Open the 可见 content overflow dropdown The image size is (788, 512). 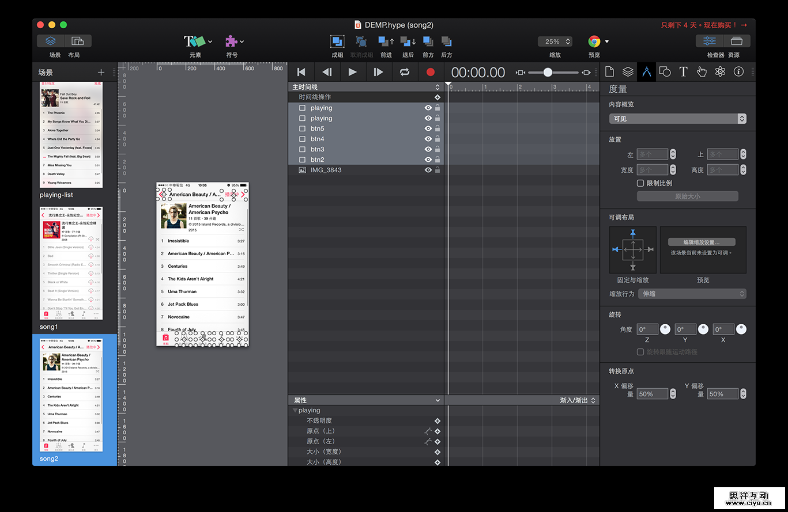coord(677,119)
